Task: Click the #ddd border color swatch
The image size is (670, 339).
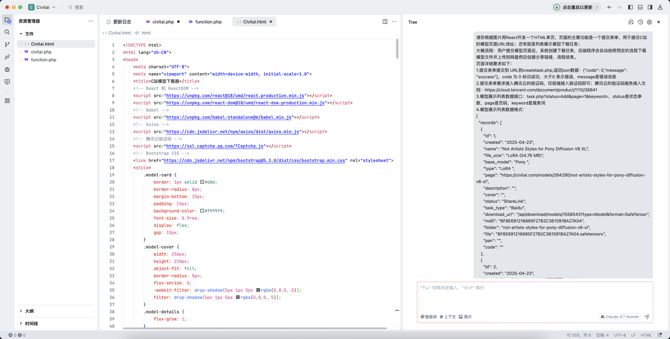Action: 202,182
